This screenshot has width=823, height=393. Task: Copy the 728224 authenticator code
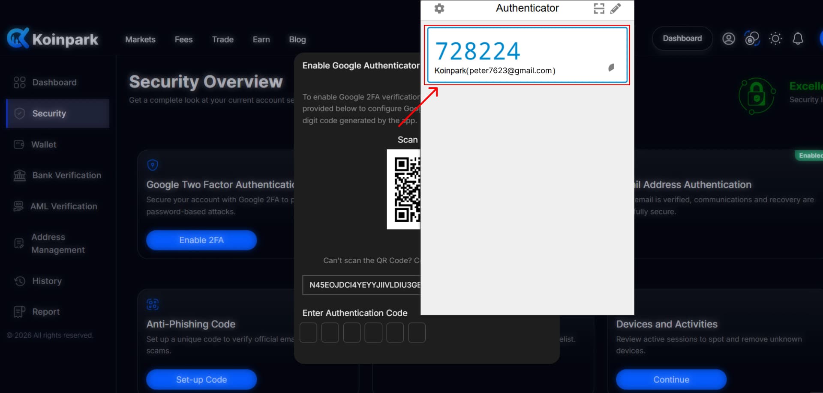478,51
